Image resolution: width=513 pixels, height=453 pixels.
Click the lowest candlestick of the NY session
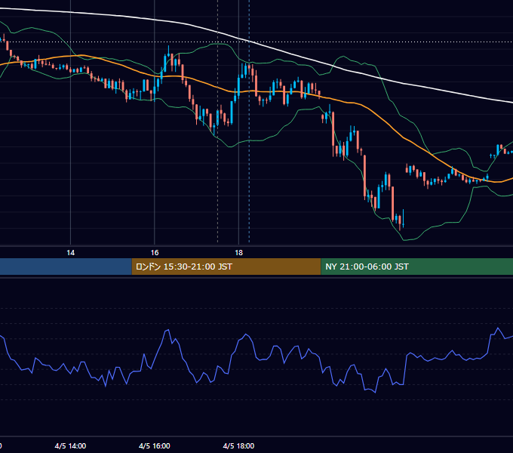[x=400, y=223]
